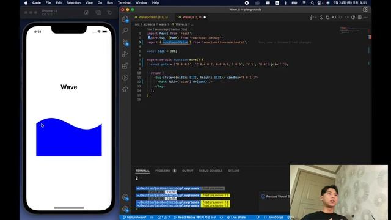
Task: Click the Home button on the simulator toolbar
Action: point(86,12)
